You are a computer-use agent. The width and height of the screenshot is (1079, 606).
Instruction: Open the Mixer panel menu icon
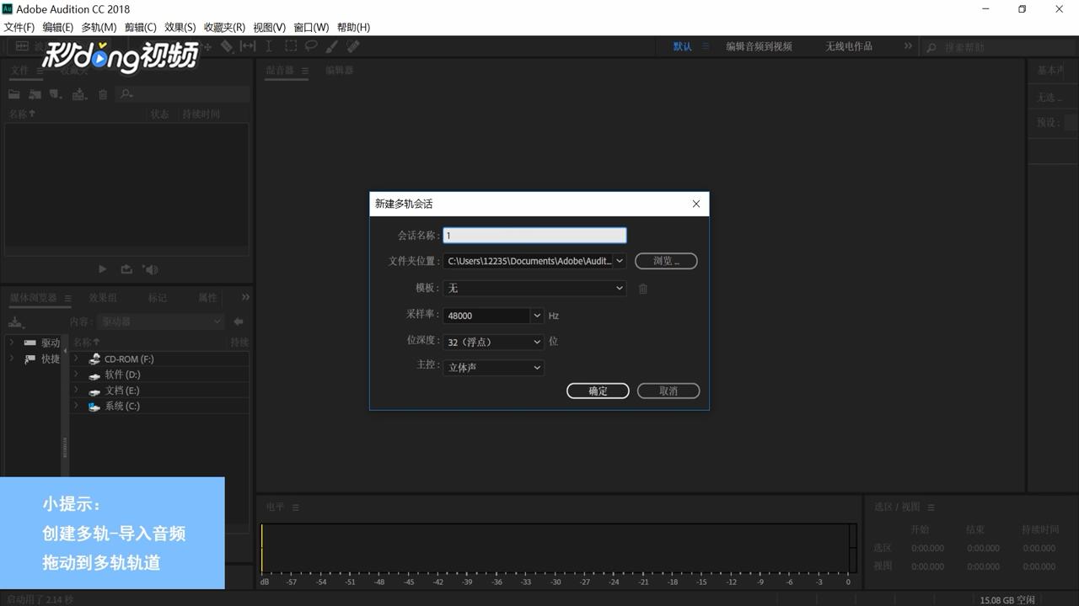[x=305, y=71]
